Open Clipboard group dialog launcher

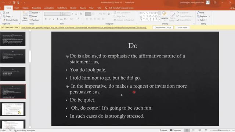pyautogui.click(x=19, y=24)
